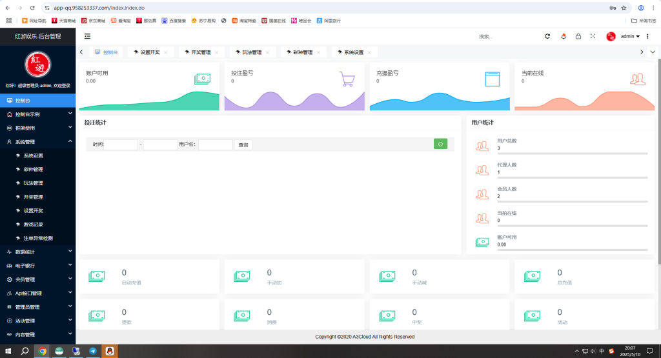The image size is (661, 358).
Task: Click the 查询 search button
Action: tap(243, 145)
